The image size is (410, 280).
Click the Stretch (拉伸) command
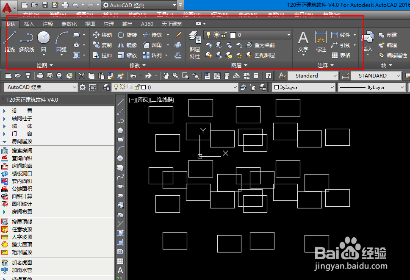tap(102, 55)
